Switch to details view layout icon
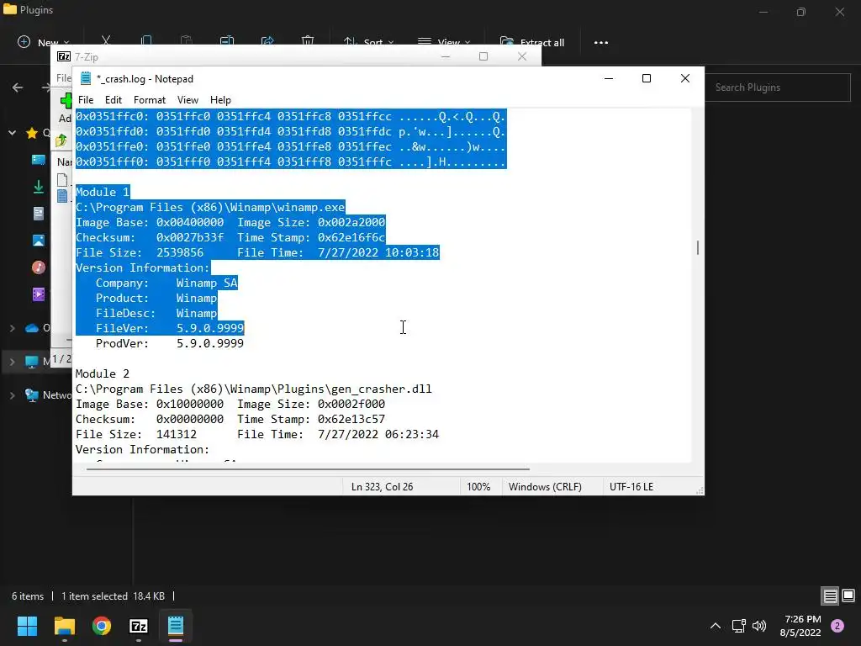 tap(830, 596)
